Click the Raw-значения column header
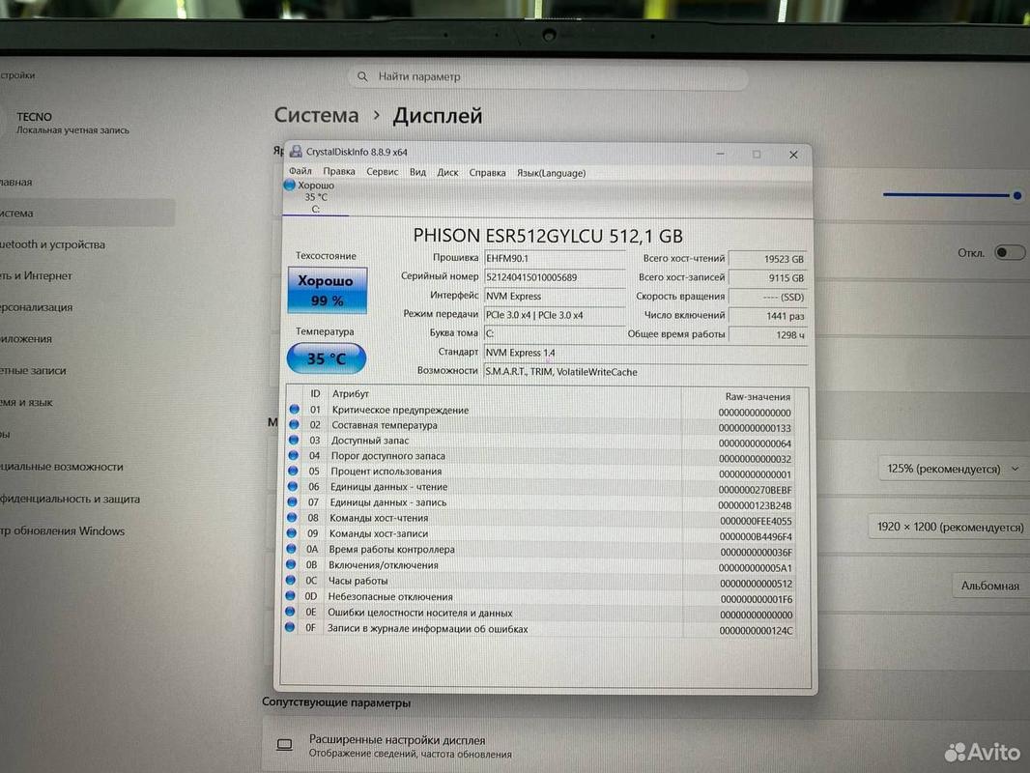This screenshot has width=1030, height=773. 758,397
